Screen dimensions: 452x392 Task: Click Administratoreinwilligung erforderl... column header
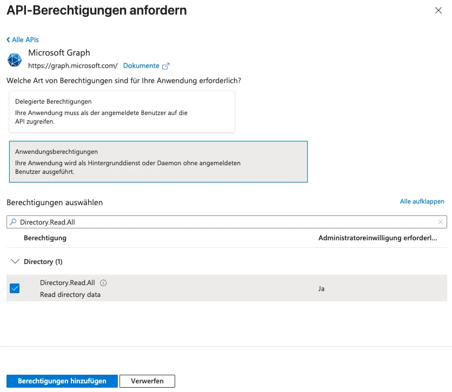377,238
